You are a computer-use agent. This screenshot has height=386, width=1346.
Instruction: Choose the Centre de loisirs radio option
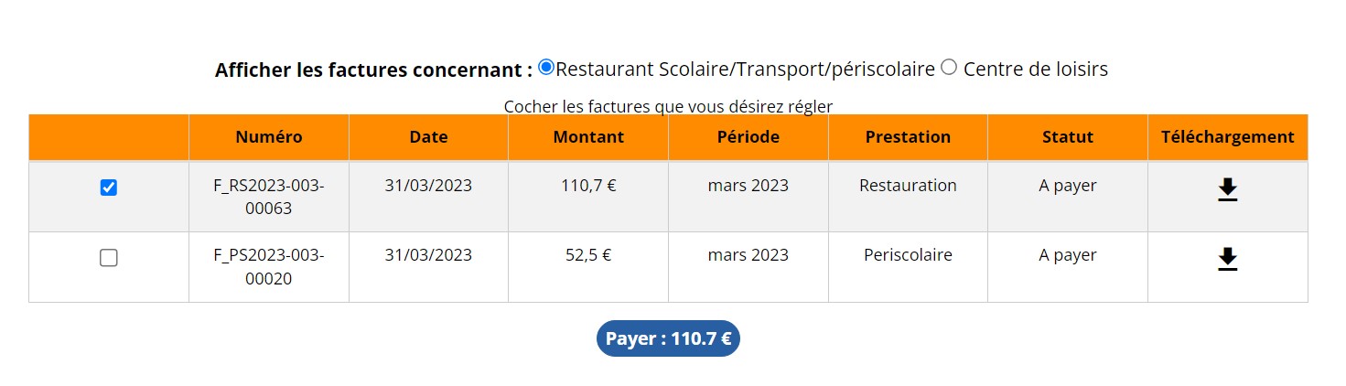tap(949, 67)
